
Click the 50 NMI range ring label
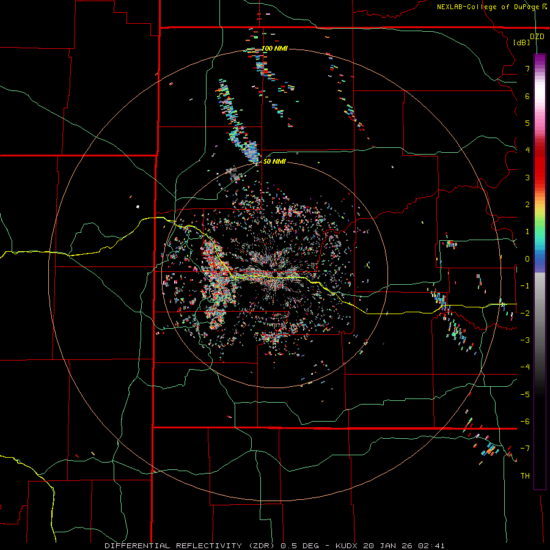point(274,161)
